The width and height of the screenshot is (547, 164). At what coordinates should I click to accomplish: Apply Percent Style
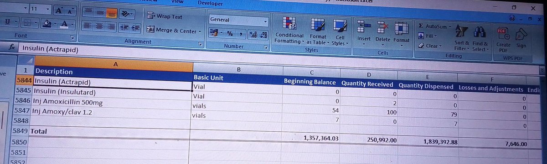tap(230, 34)
